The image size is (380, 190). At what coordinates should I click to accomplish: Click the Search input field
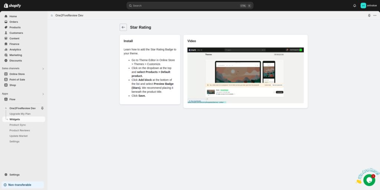186,6
